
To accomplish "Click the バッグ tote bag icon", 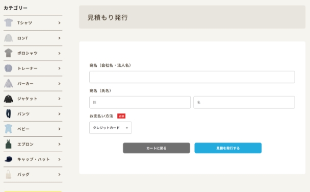I will (9, 175).
